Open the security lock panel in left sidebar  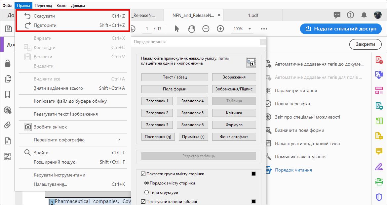(8, 63)
